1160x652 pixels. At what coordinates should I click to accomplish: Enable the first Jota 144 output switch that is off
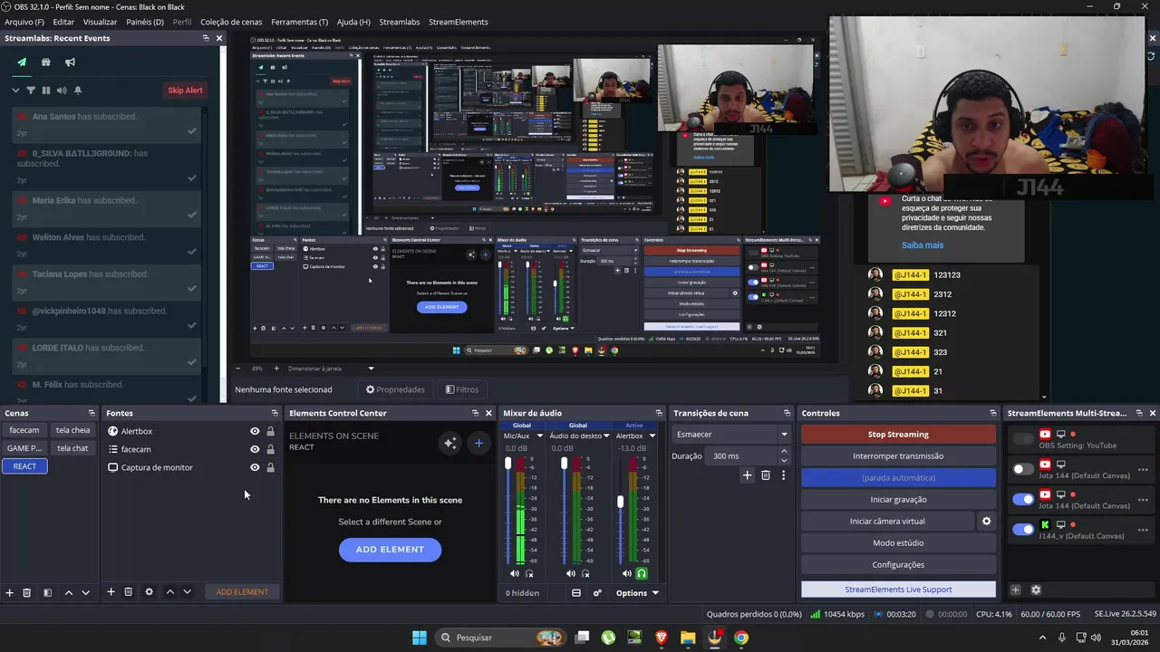pyautogui.click(x=1023, y=469)
